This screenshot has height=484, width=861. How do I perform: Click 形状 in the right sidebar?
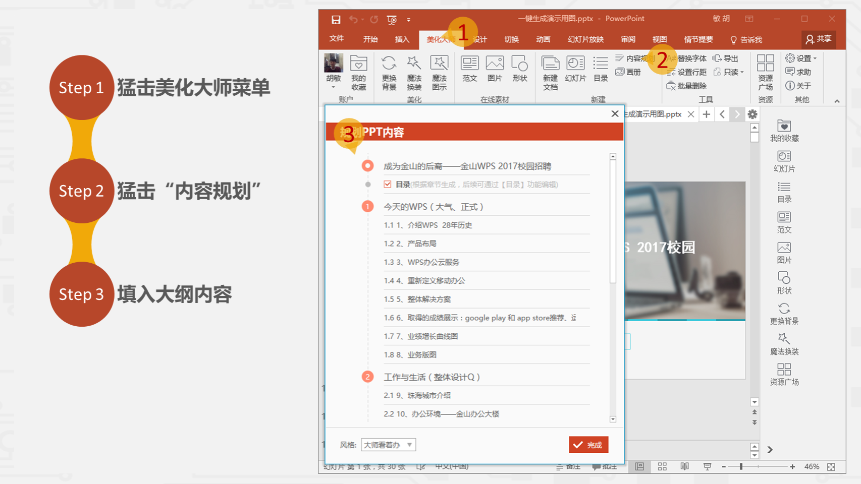[784, 283]
